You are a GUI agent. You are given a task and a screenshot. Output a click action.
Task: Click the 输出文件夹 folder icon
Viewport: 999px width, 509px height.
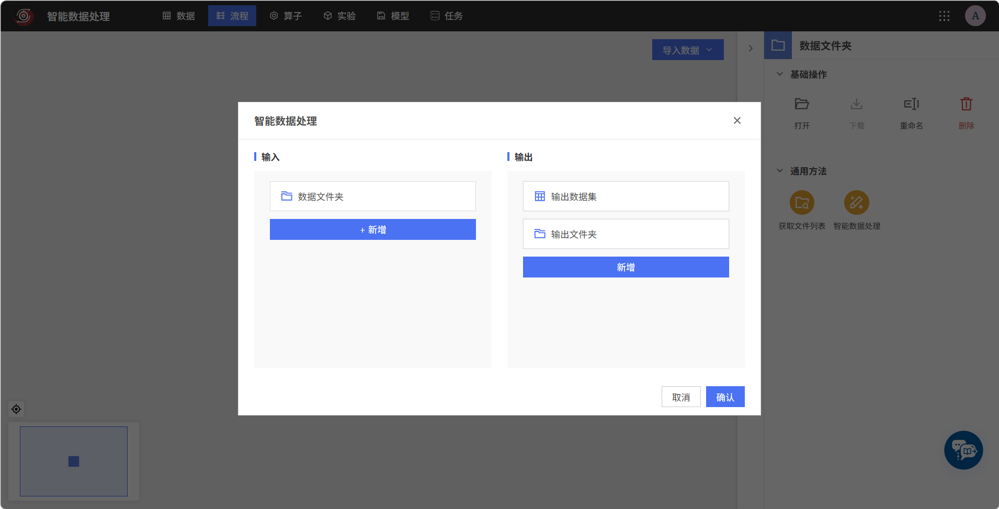point(540,234)
